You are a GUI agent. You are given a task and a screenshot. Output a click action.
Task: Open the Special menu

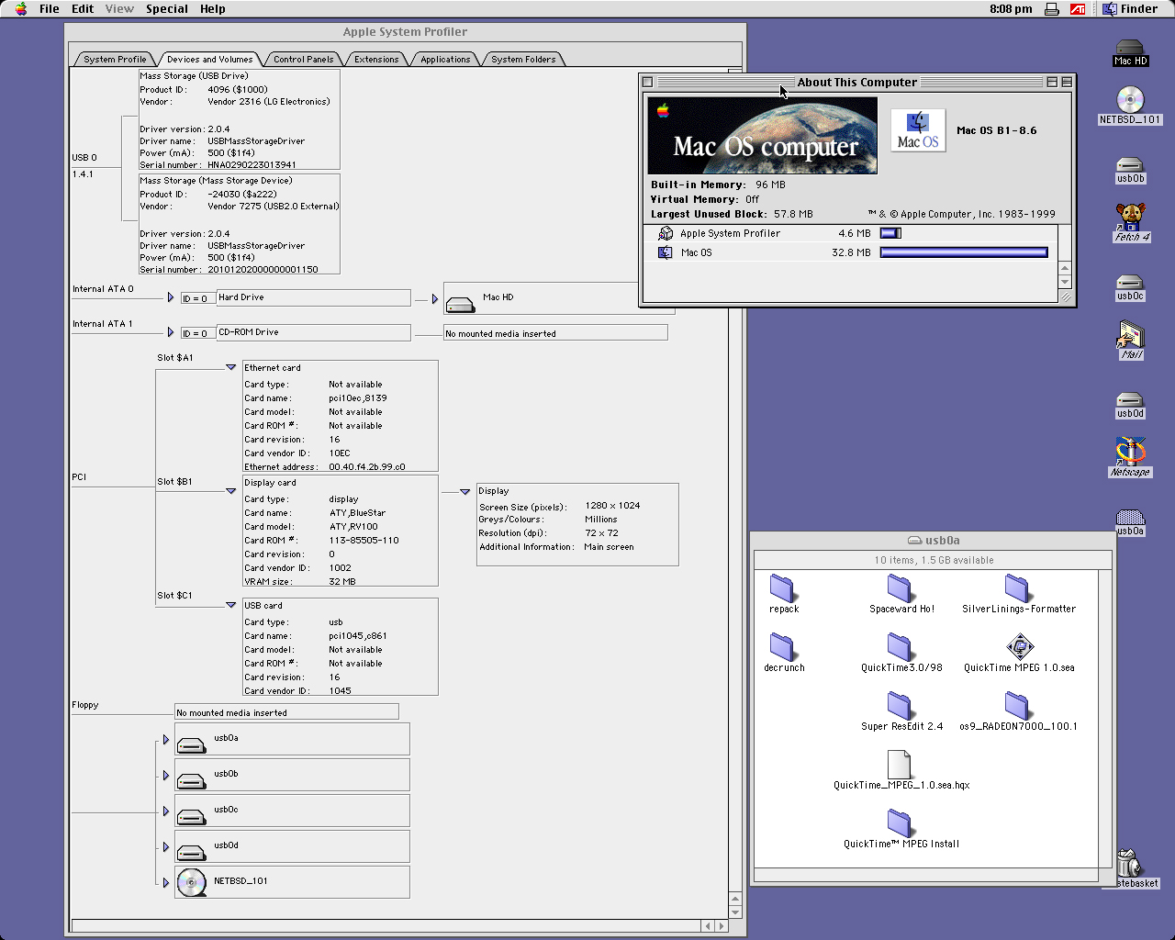[167, 8]
